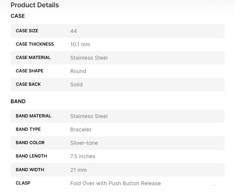Screen dimensions: 235x193
Task: Click the CASE SIZE label
Action: (x=27, y=31)
